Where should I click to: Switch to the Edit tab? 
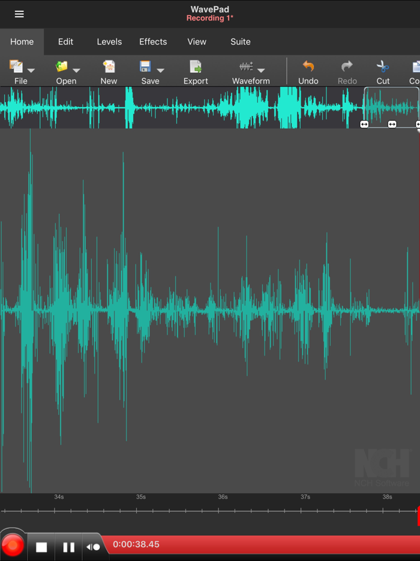point(66,42)
